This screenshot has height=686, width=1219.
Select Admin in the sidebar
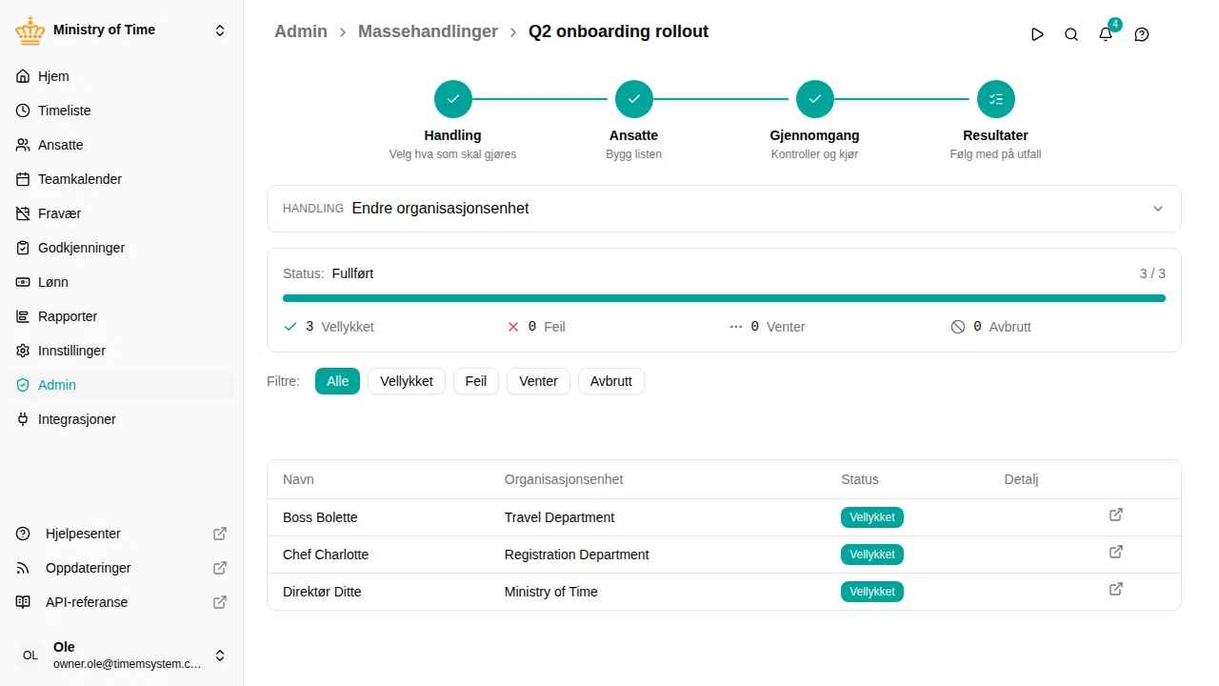pyautogui.click(x=121, y=385)
